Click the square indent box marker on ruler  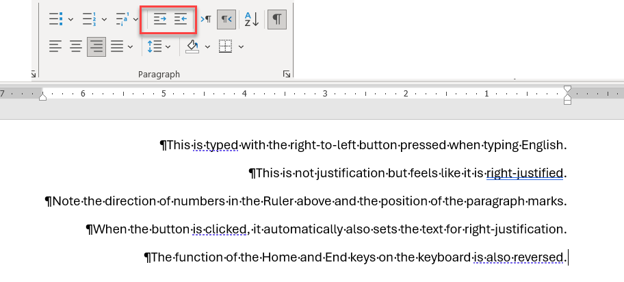(567, 101)
